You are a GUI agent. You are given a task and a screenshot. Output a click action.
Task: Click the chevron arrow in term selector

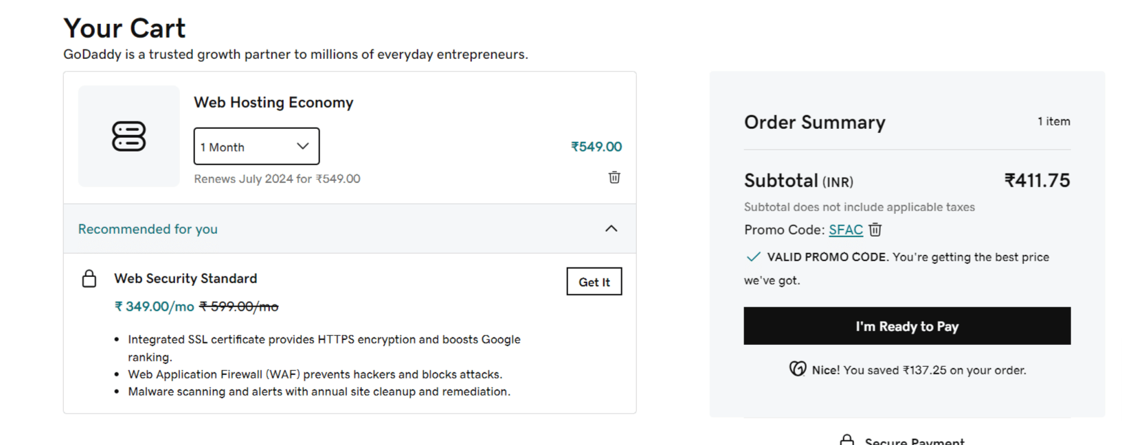pyautogui.click(x=302, y=146)
